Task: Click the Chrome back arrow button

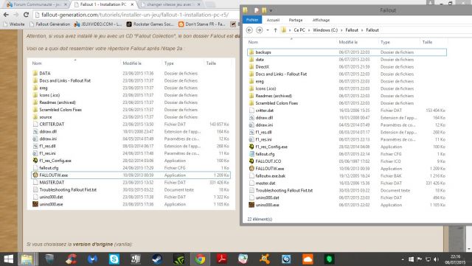Action: (x=6, y=15)
